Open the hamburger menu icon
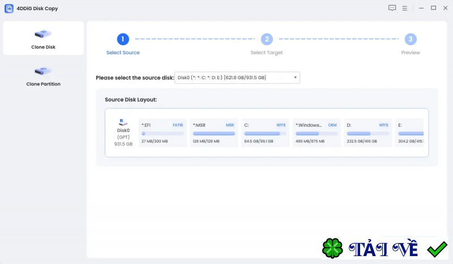 404,8
